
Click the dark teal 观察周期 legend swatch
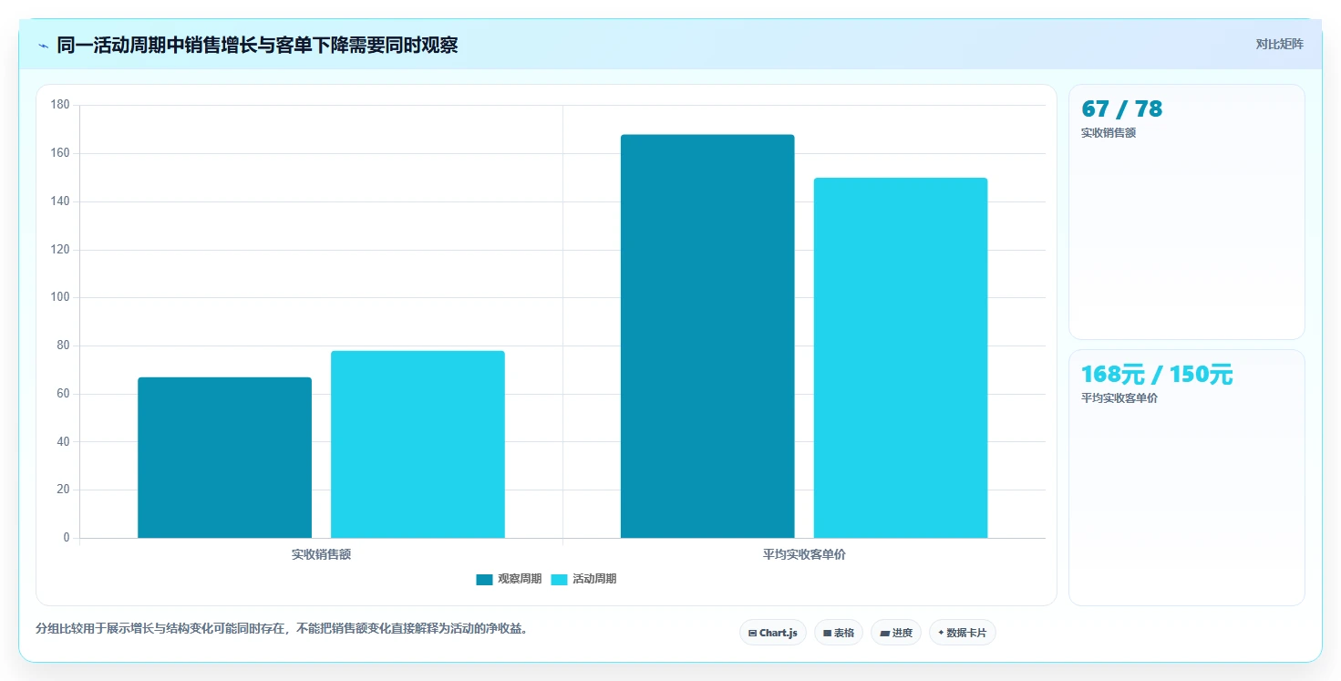click(x=484, y=580)
